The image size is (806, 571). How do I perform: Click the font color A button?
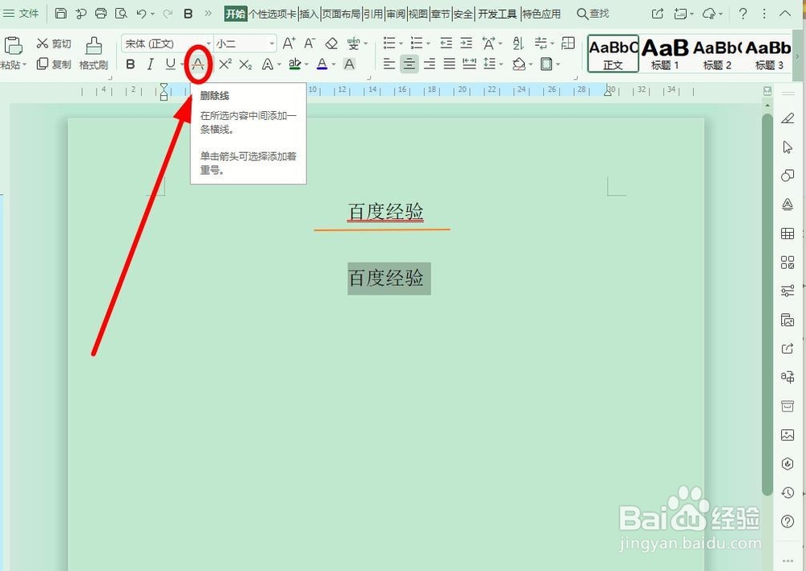tap(322, 64)
